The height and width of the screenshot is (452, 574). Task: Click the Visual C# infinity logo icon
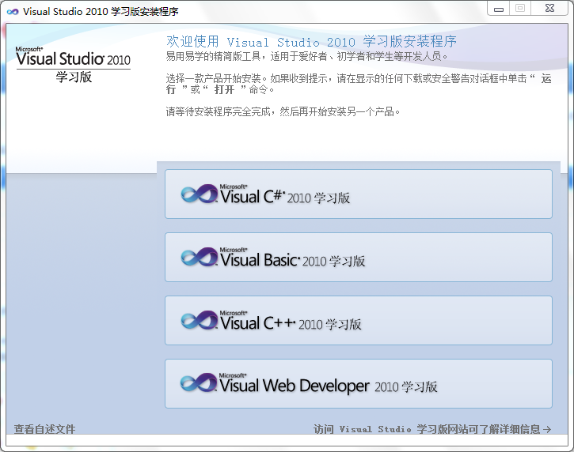coord(200,194)
